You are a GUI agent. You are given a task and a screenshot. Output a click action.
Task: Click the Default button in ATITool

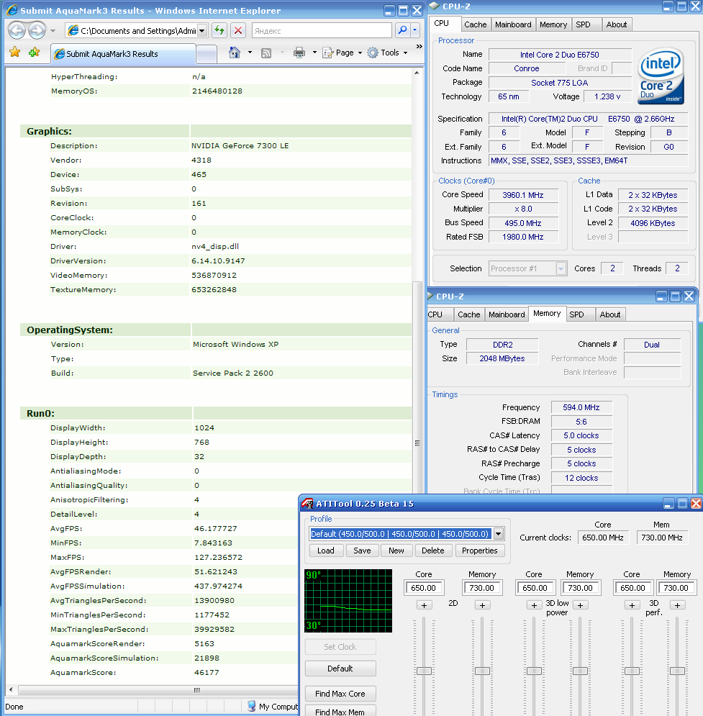point(340,669)
